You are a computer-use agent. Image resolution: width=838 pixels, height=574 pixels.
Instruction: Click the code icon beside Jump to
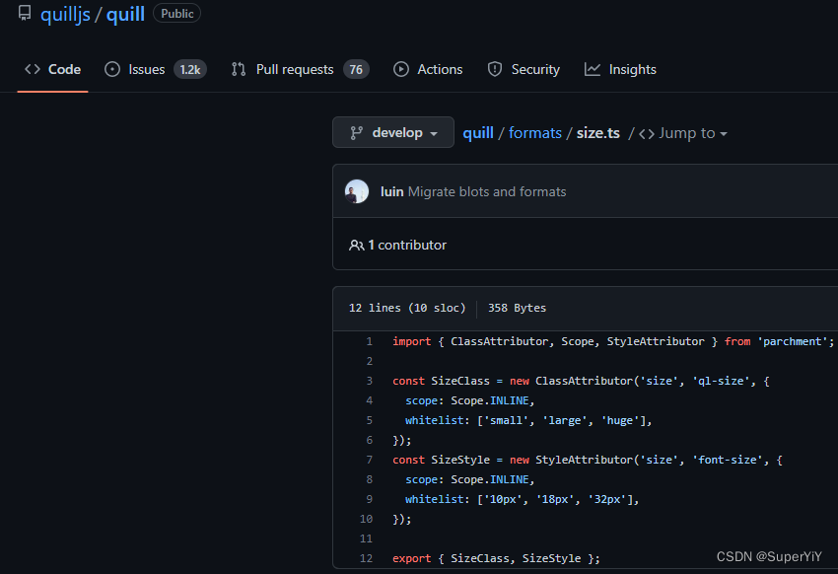[647, 133]
